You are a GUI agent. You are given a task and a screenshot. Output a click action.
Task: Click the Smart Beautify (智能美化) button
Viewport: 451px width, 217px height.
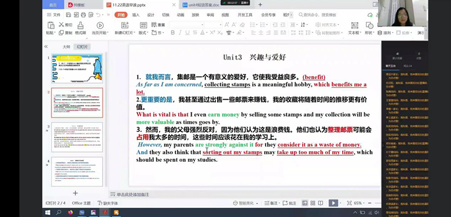(245, 203)
